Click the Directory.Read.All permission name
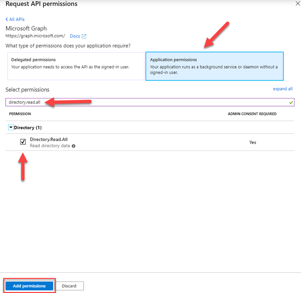 (x=49, y=140)
